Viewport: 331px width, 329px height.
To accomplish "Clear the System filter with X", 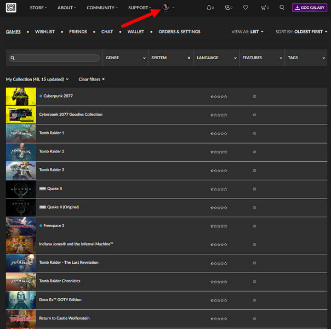I will click(x=189, y=58).
